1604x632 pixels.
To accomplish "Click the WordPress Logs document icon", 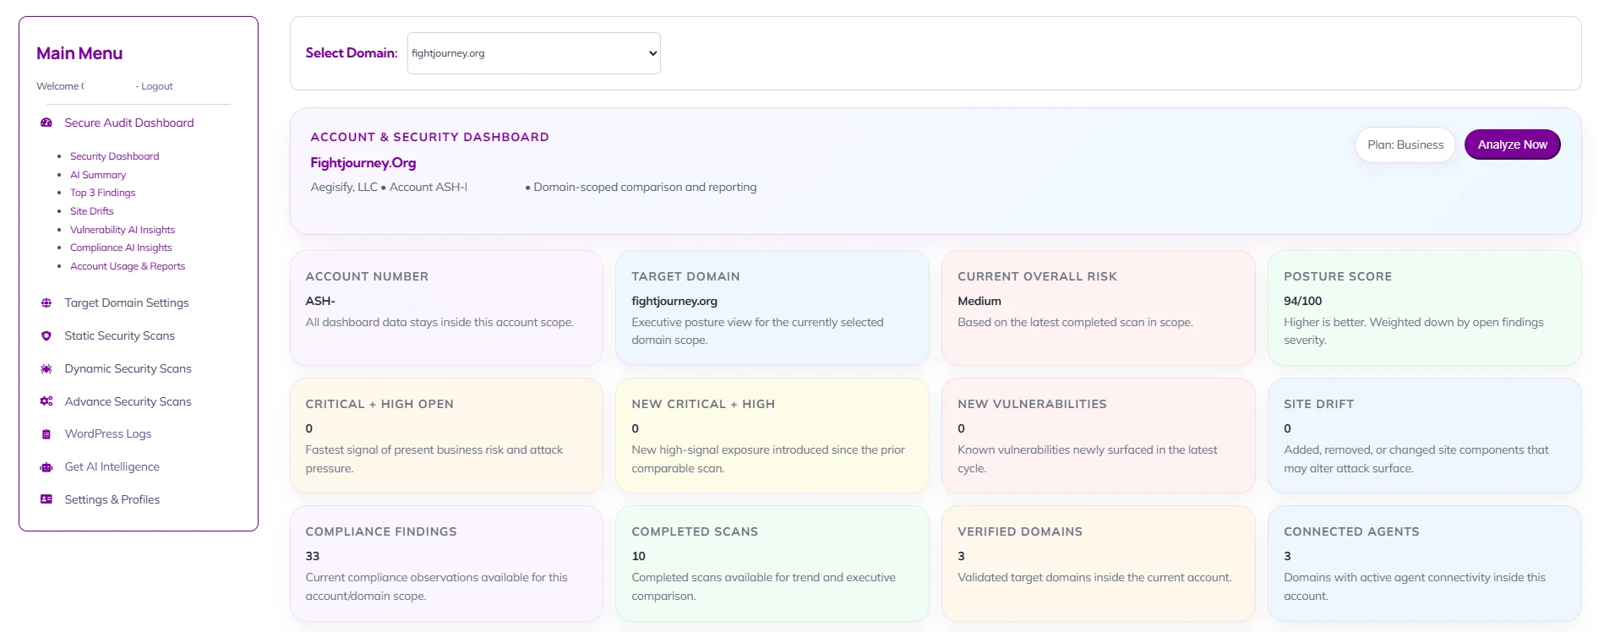I will [46, 434].
